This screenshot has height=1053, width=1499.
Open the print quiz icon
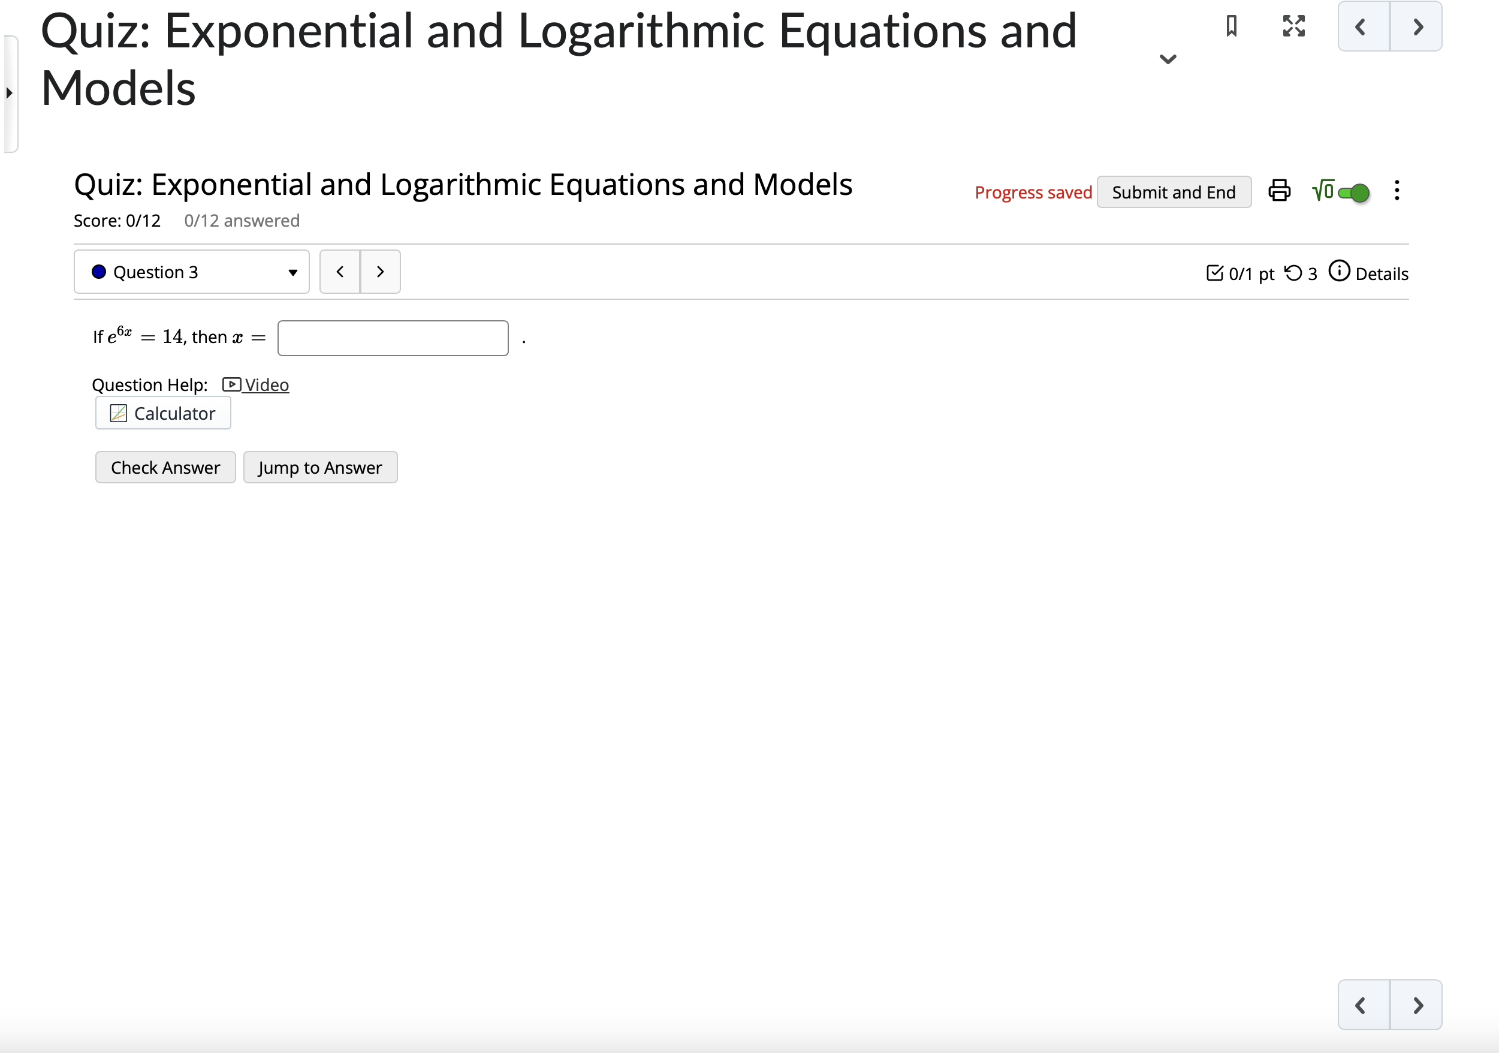click(1279, 191)
